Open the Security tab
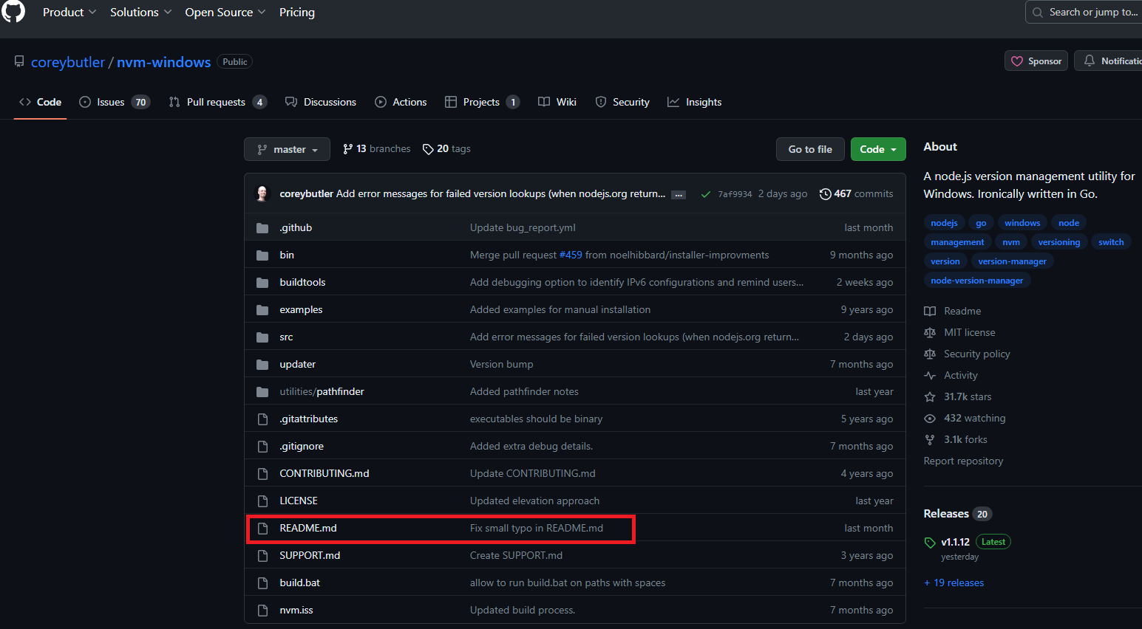The height and width of the screenshot is (629, 1142). tap(622, 103)
